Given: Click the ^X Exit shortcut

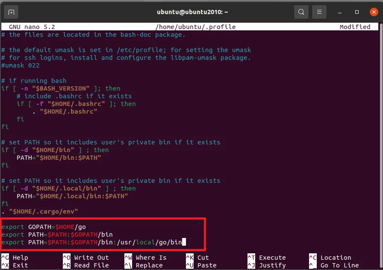Looking at the screenshot, I should tap(15, 265).
